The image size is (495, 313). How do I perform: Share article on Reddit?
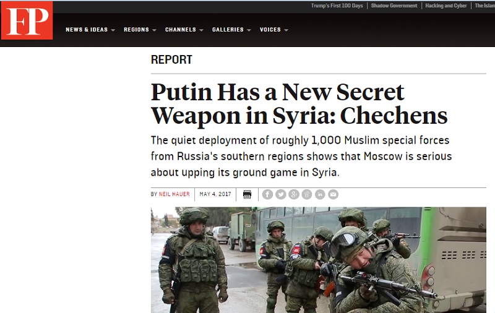click(x=307, y=194)
